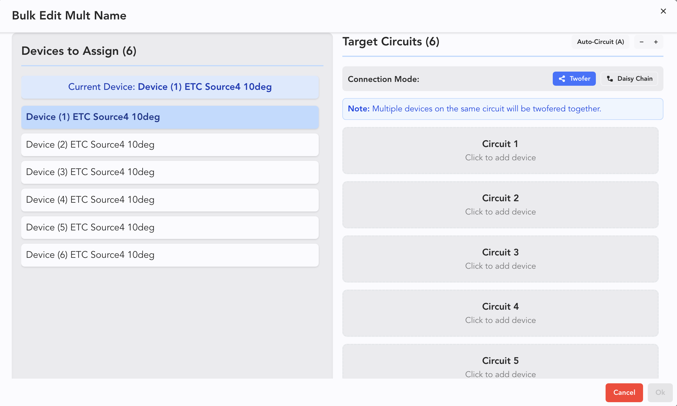The width and height of the screenshot is (677, 406).
Task: Select Device (1) ETC Source4 10deg
Action: tap(170, 117)
